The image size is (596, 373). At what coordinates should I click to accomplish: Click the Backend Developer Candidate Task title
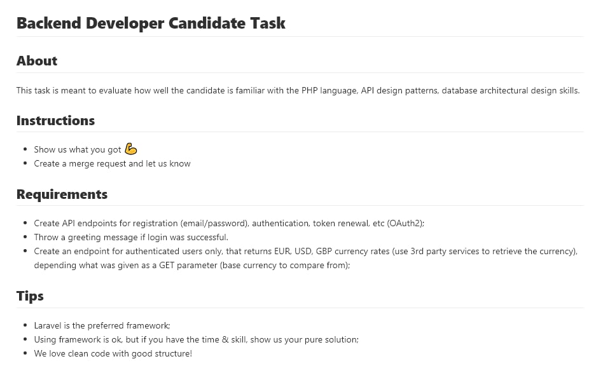point(151,23)
